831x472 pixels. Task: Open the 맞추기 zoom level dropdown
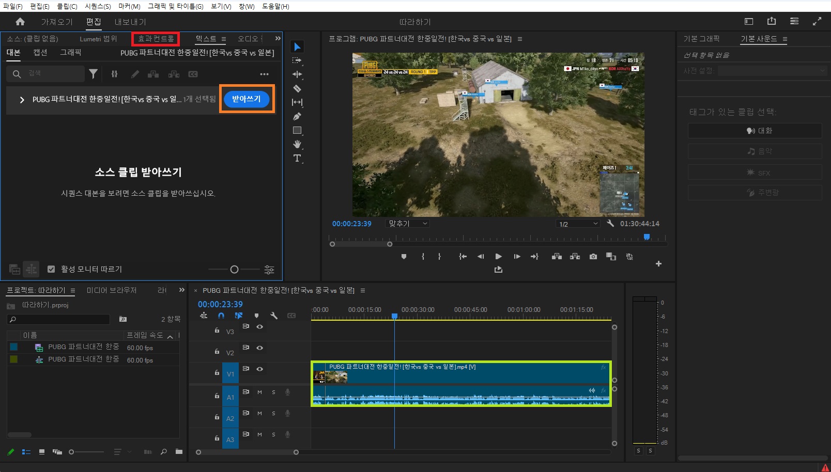pyautogui.click(x=408, y=224)
